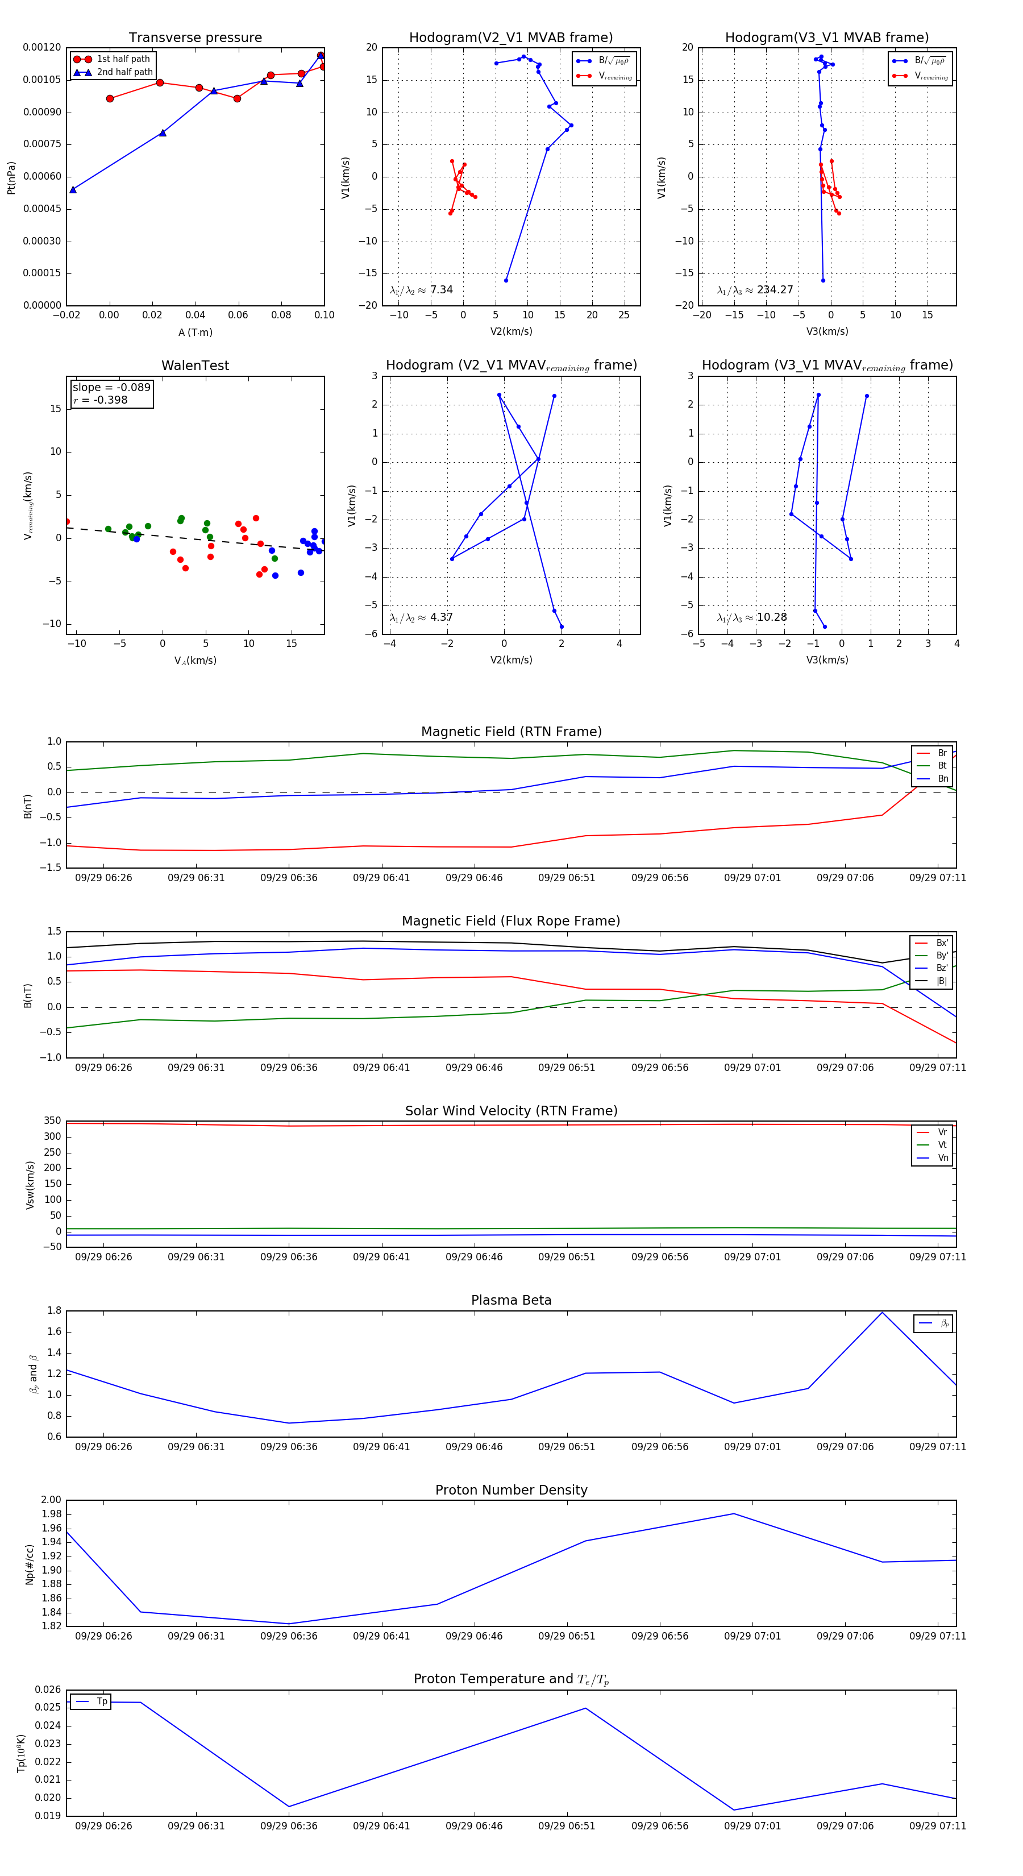Click the "V_A(km/s)" x-axis label in WalenTest
Screen dimensions: 1023x1876
[x=195, y=661]
